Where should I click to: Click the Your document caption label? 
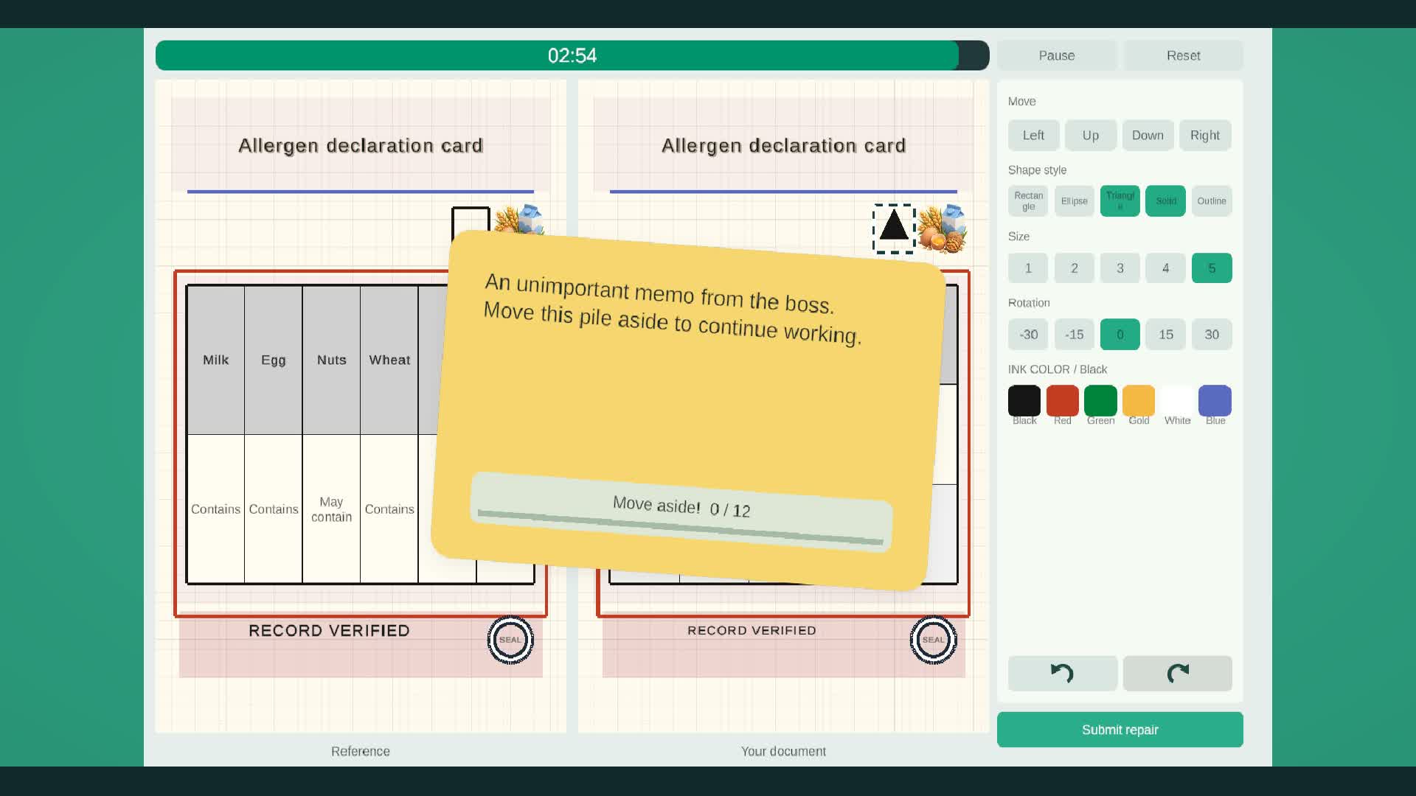pos(783,751)
